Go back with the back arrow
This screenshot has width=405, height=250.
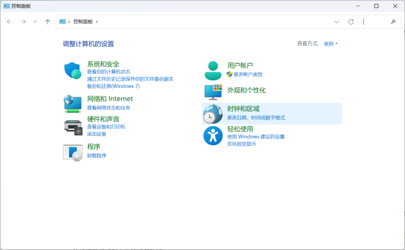coord(10,22)
